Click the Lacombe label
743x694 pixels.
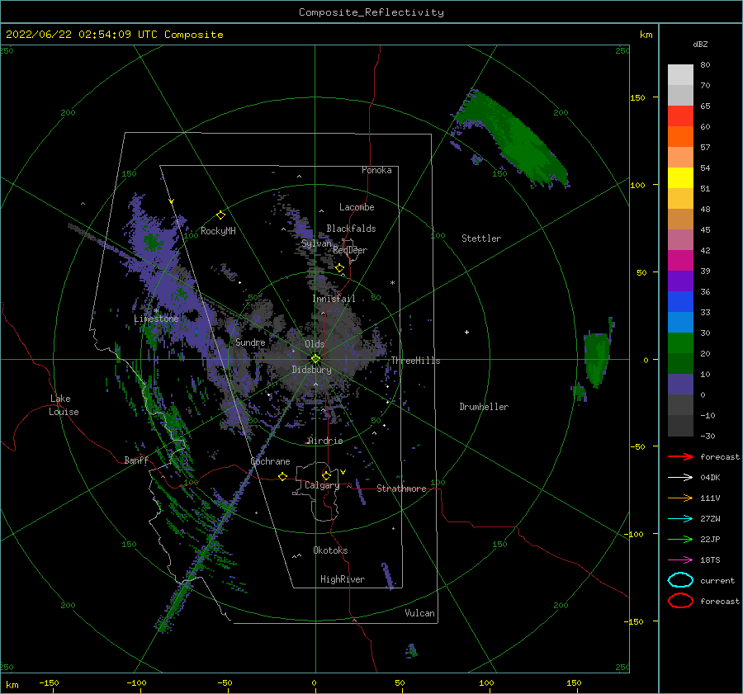pyautogui.click(x=357, y=207)
